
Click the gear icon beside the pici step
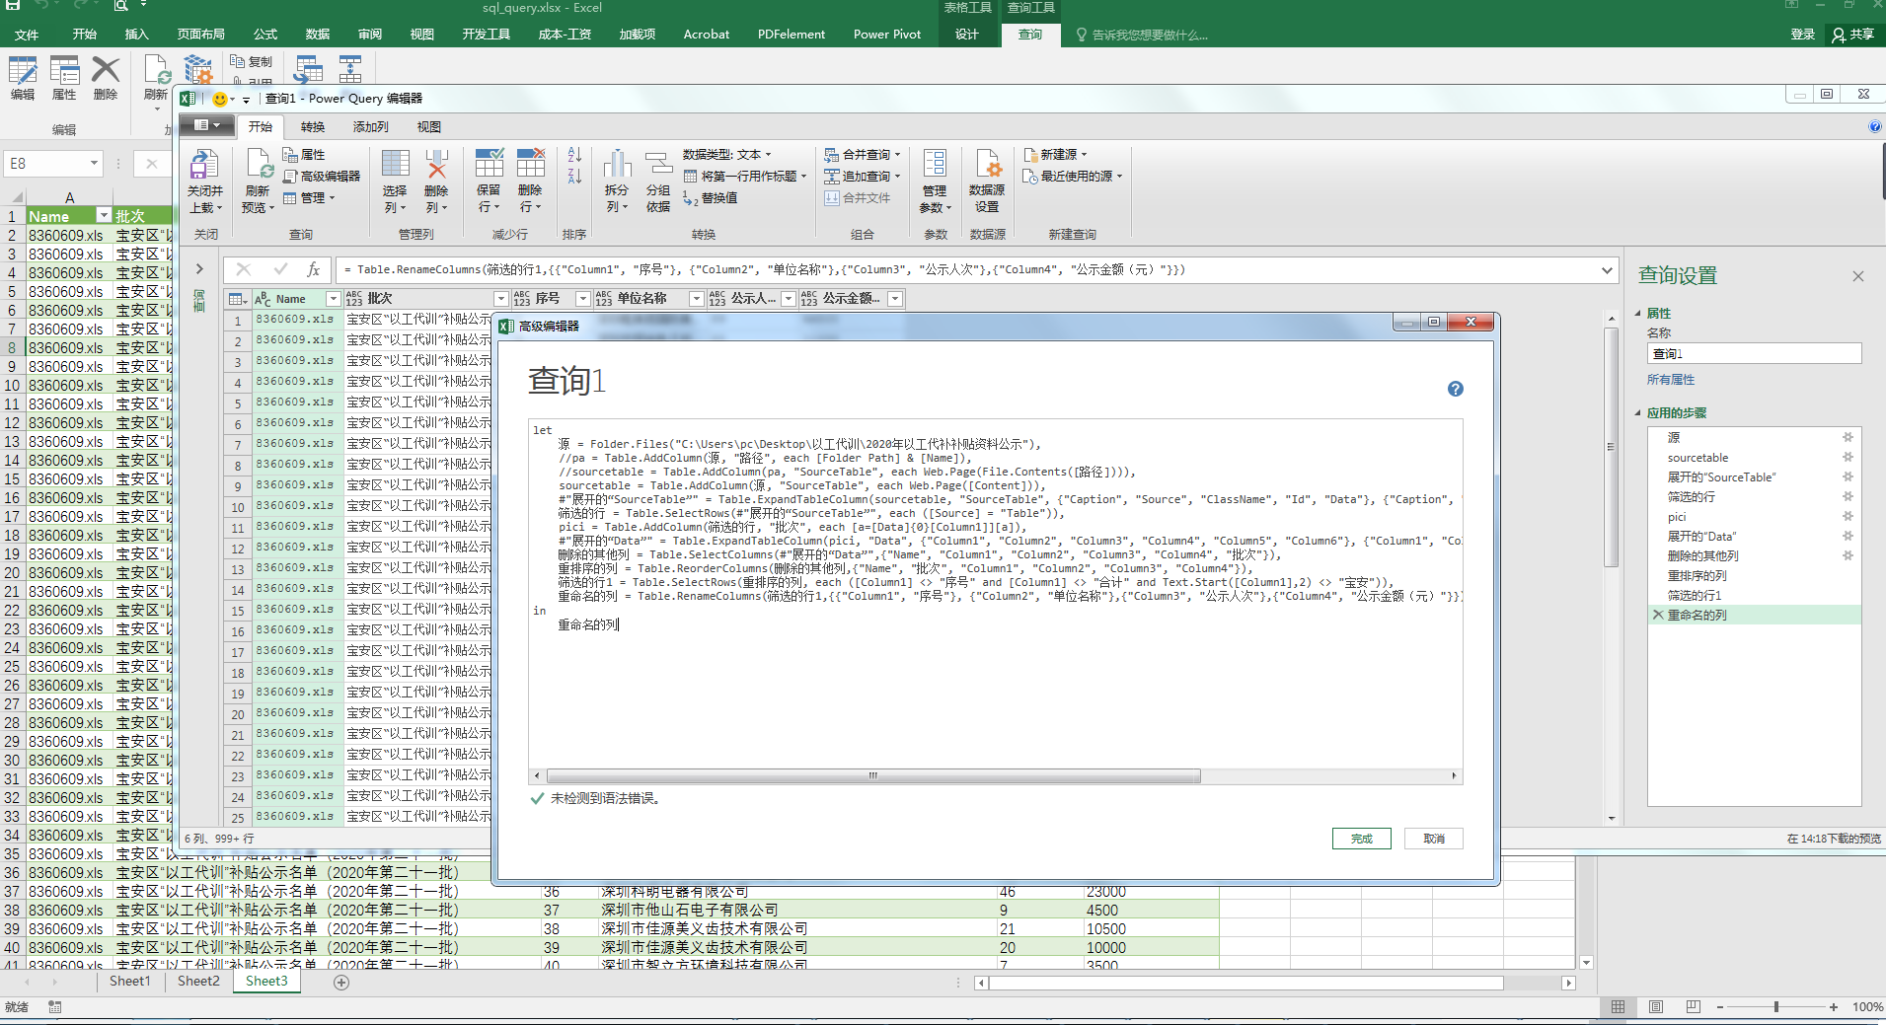(x=1848, y=516)
